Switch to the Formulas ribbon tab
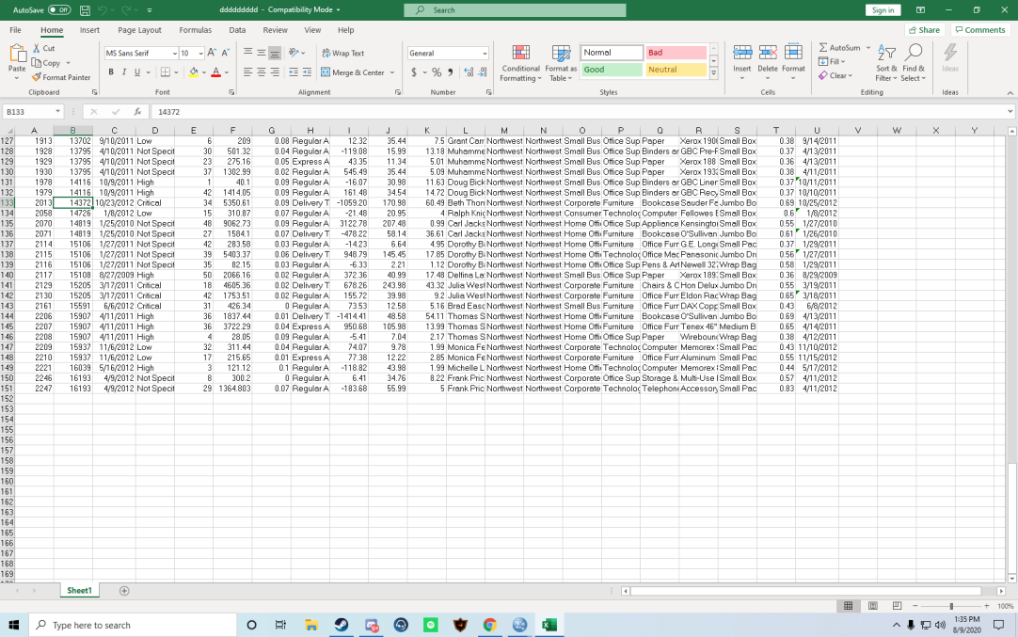 [x=195, y=29]
